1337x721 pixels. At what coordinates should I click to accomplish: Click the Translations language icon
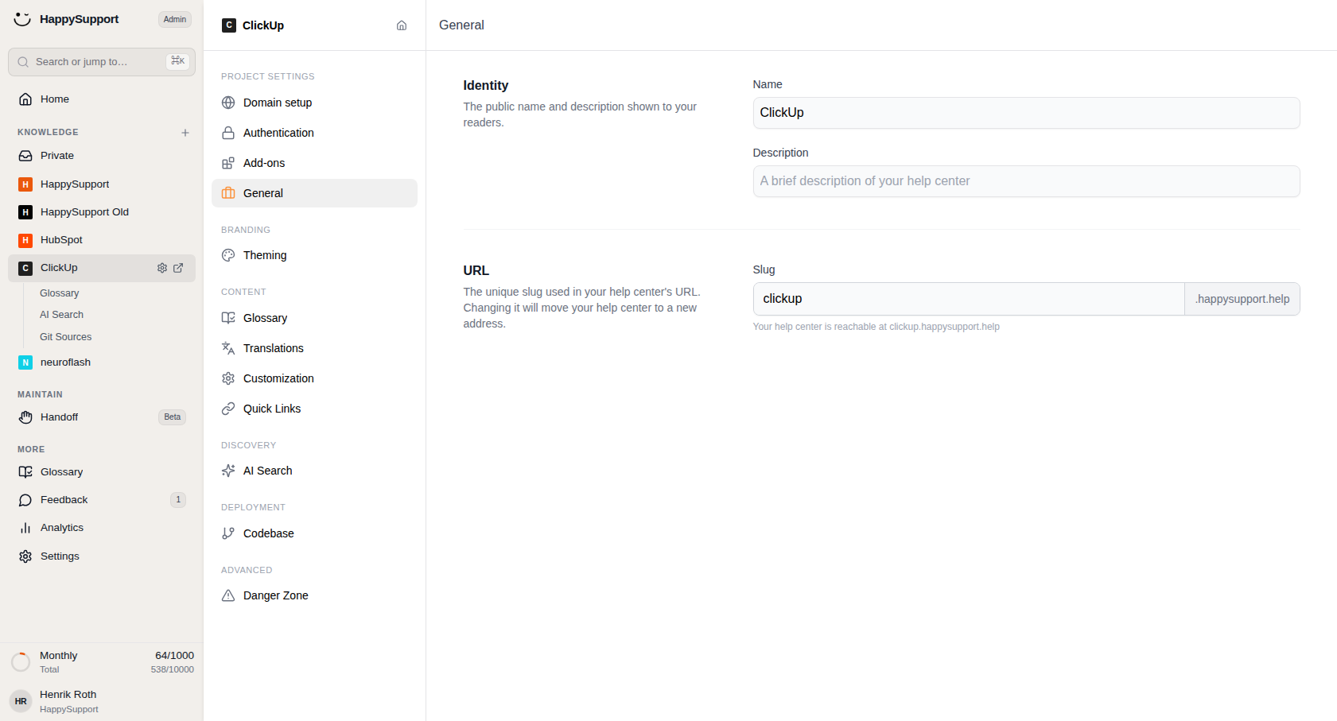[228, 348]
